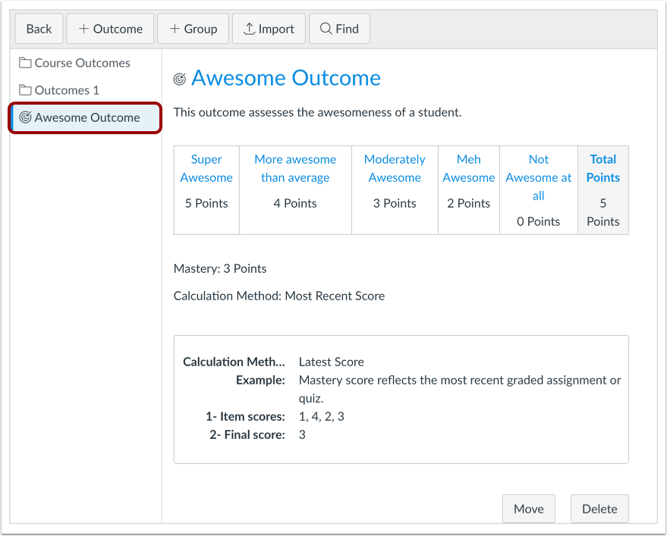Click outcome target icon beside title
The image size is (667, 536).
click(180, 79)
